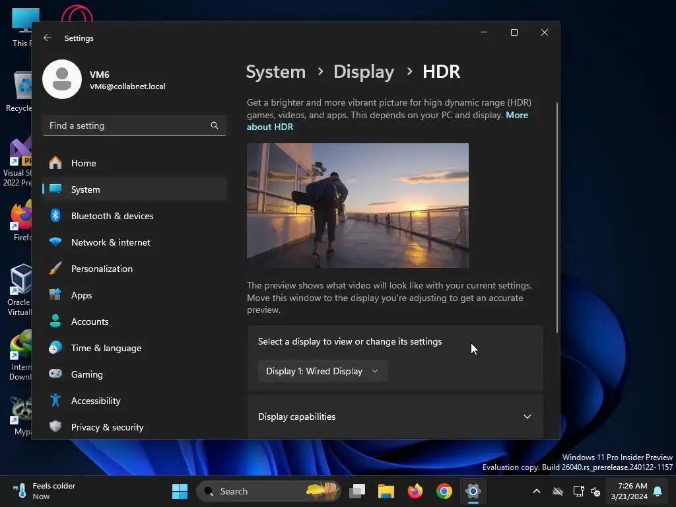Viewport: 676px width, 507px height.
Task: Open the notification bell icon
Action: tap(658, 491)
